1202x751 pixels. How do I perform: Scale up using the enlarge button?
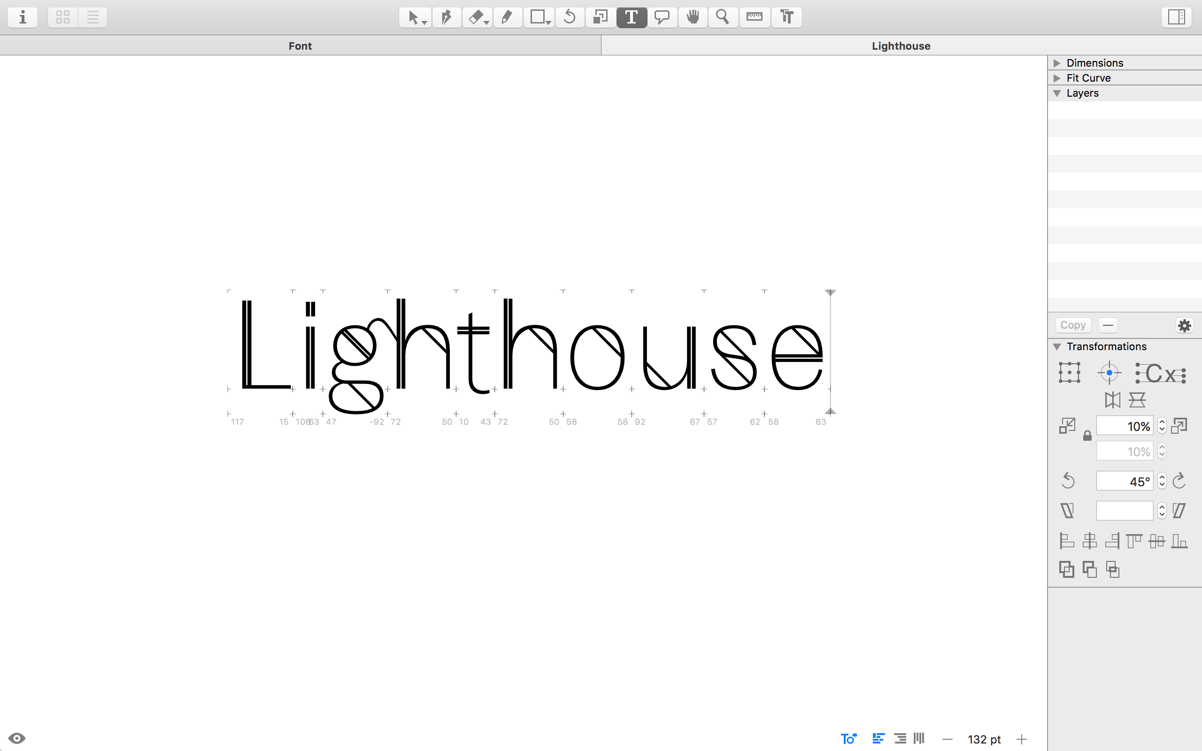1179,426
